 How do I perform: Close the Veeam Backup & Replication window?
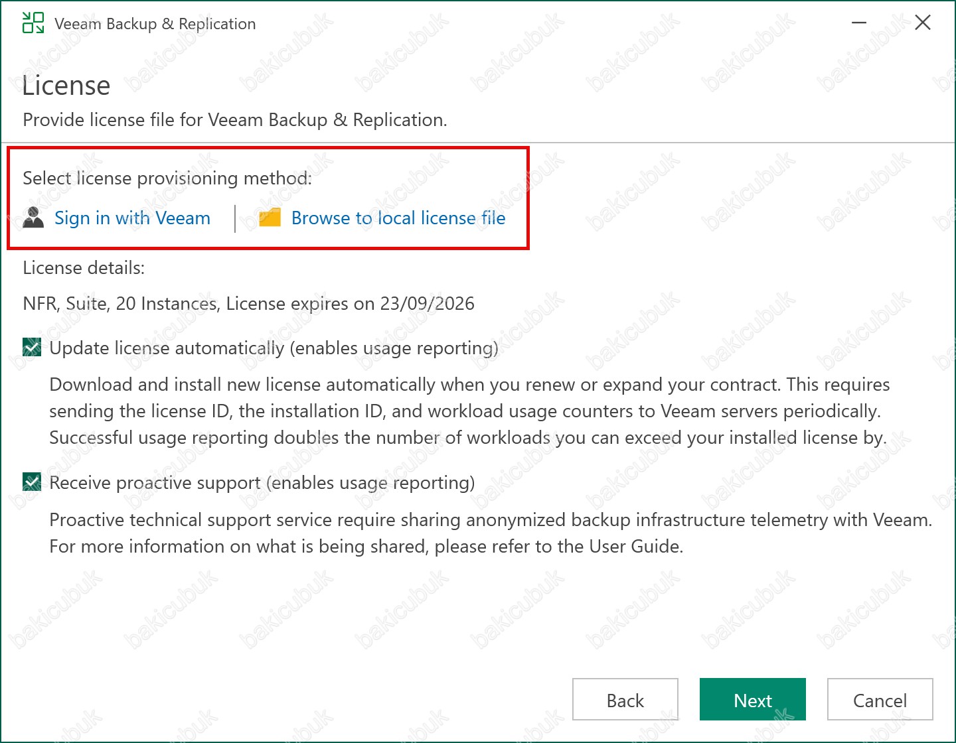point(922,23)
